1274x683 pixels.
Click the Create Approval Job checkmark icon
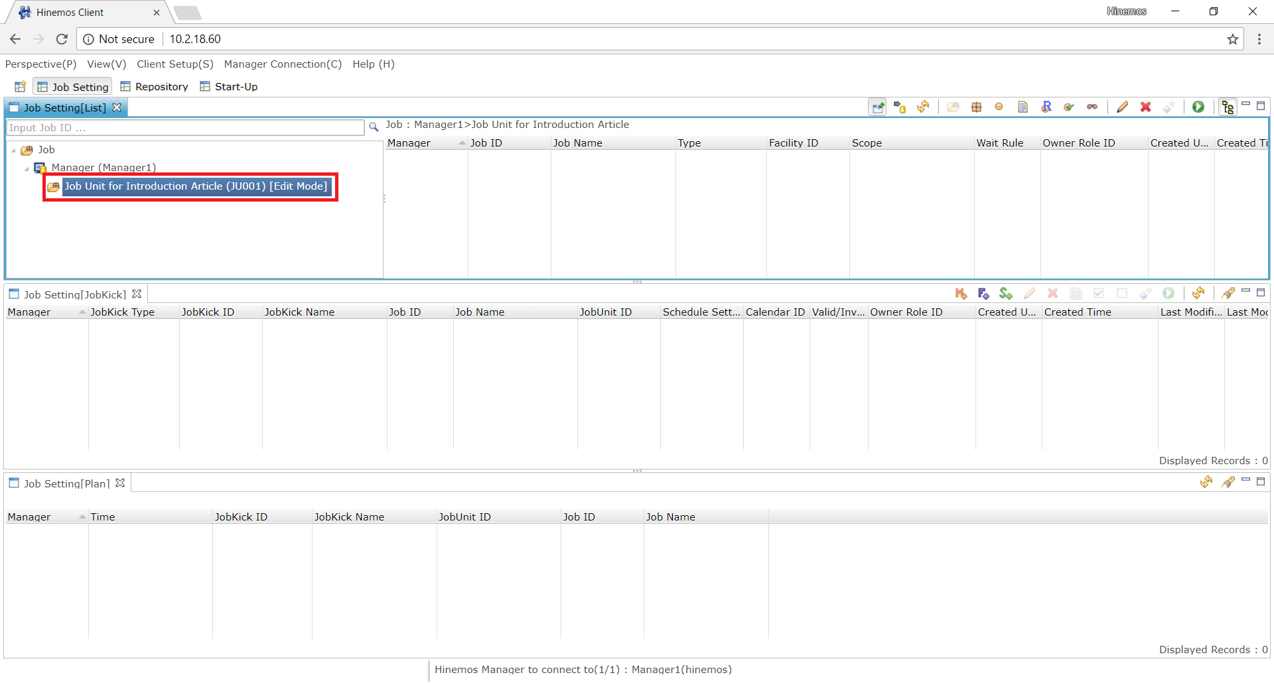[x=1069, y=107]
